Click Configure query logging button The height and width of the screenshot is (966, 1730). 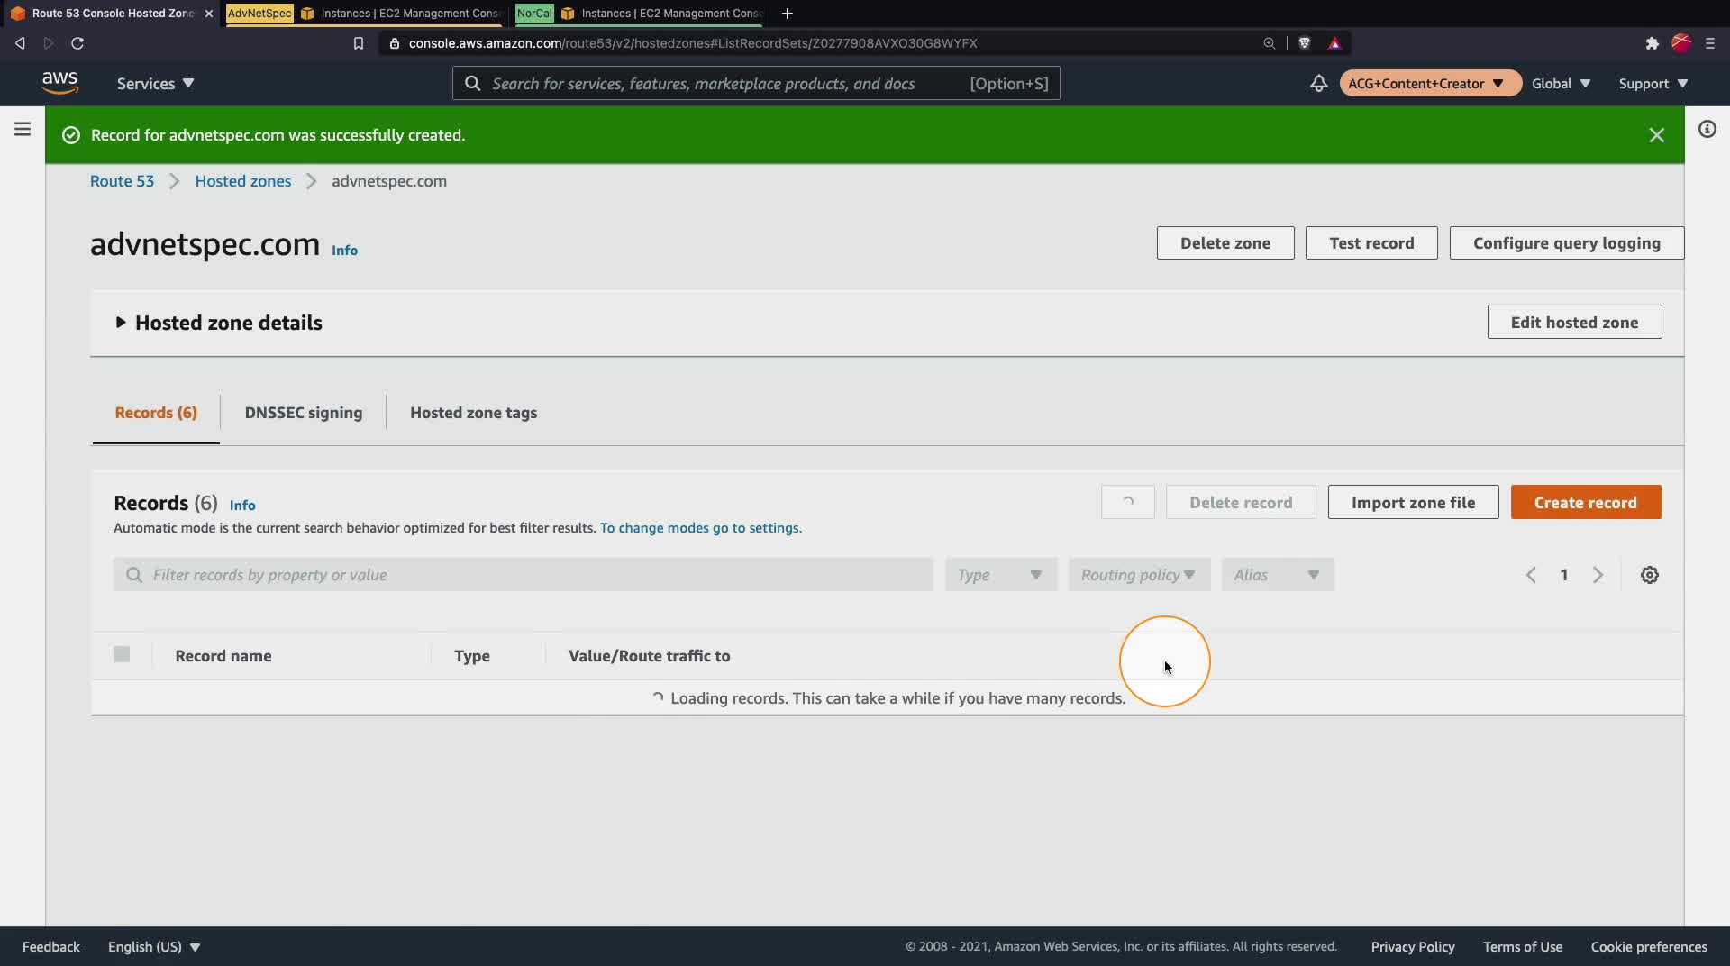[x=1566, y=243]
